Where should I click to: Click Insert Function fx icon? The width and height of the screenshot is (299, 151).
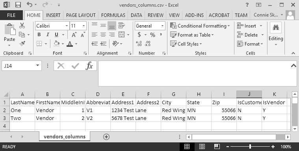(89, 66)
